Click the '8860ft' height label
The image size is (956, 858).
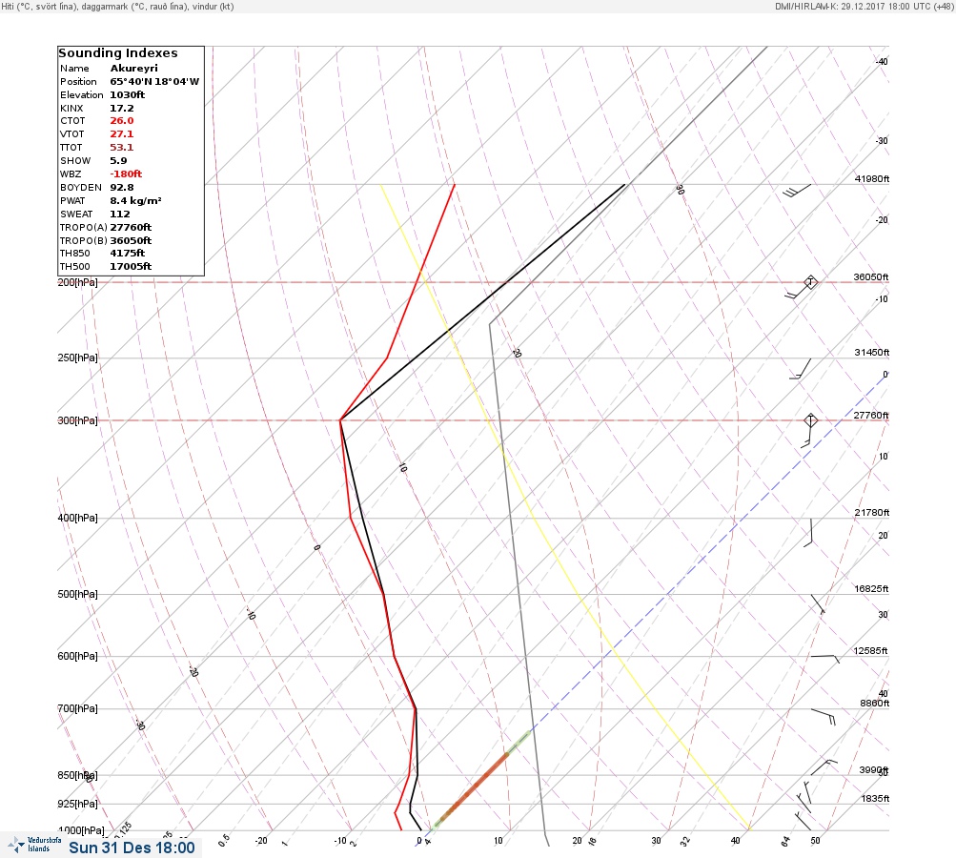(x=874, y=704)
